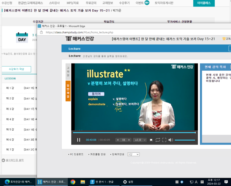Select lesson row 제 7 강 DAY 21
The height and width of the screenshot is (186, 231).
click(x=19, y=150)
